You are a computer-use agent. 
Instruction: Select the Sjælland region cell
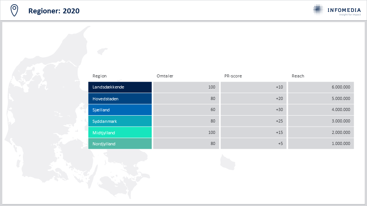[120, 110]
